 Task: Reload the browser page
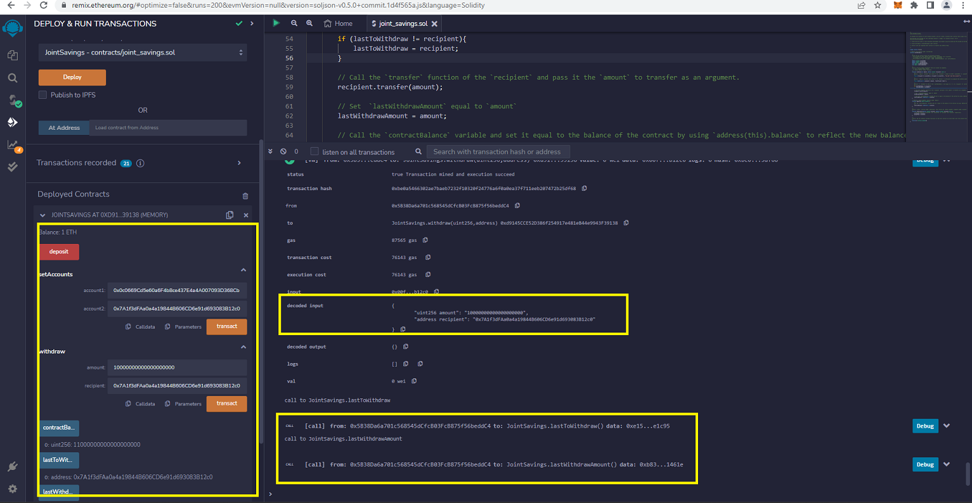click(x=43, y=5)
